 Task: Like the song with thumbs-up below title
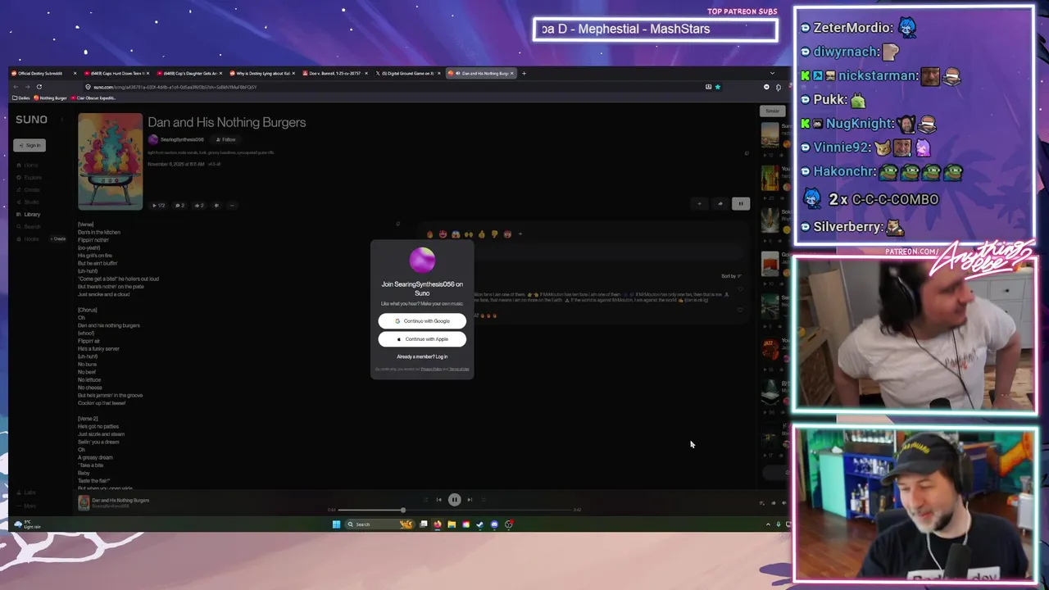[199, 205]
